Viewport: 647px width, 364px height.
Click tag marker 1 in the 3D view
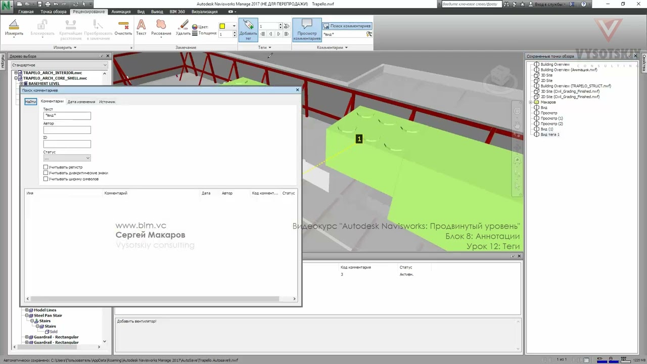pos(359,139)
